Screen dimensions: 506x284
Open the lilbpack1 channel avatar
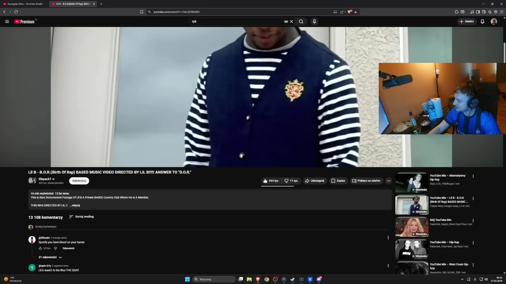tap(32, 181)
